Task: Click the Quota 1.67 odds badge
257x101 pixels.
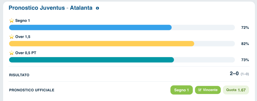Action: pyautogui.click(x=236, y=90)
